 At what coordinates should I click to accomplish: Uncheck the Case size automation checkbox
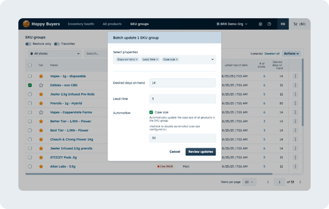151,113
